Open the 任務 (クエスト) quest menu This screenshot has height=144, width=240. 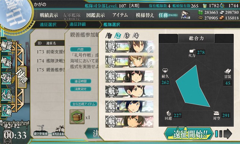(168, 15)
